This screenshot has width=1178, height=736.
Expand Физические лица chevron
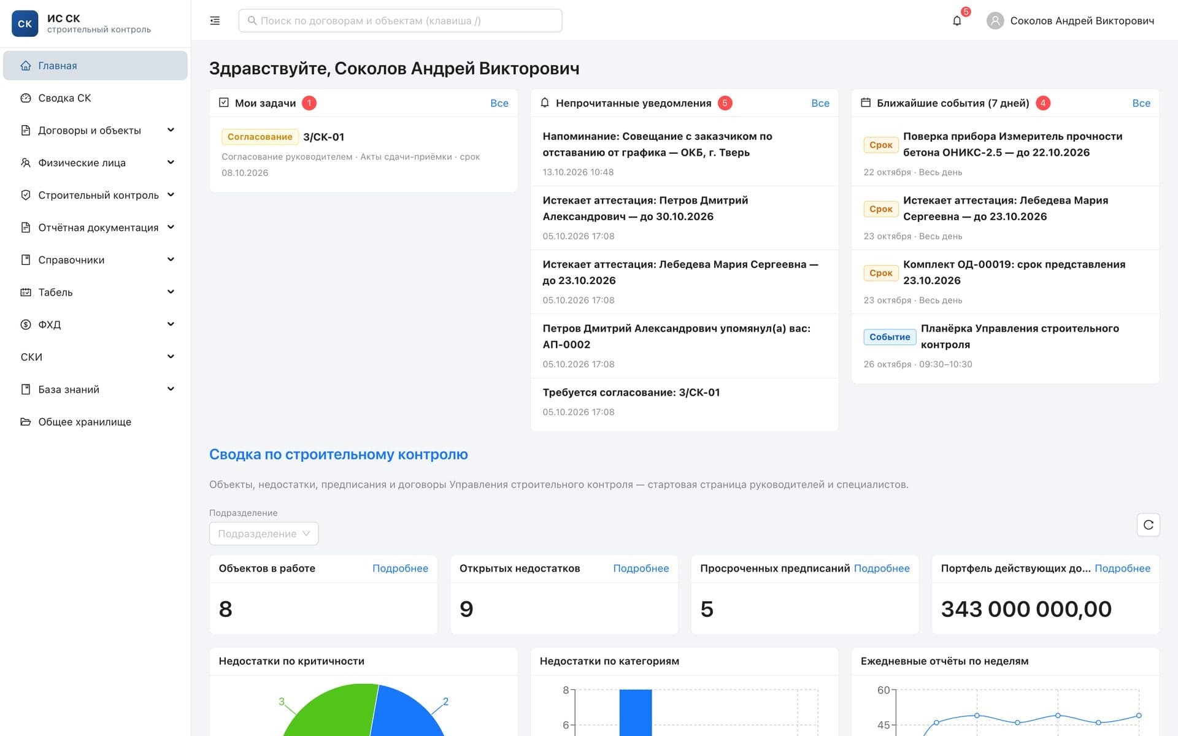pyautogui.click(x=171, y=163)
